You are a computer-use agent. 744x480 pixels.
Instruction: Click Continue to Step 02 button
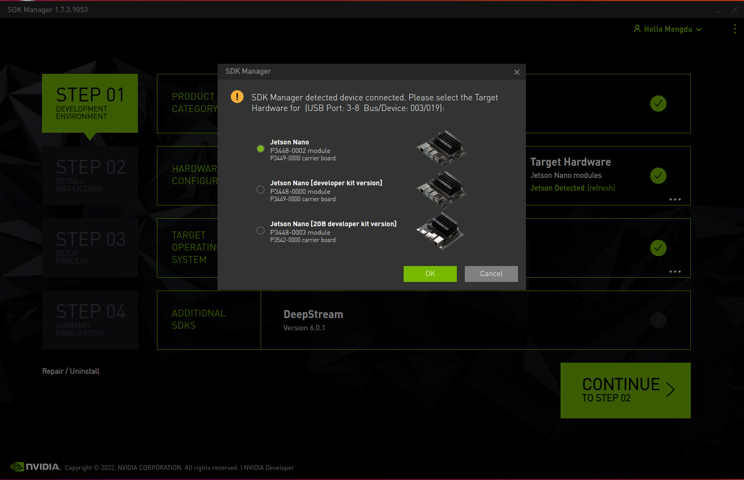click(x=625, y=390)
